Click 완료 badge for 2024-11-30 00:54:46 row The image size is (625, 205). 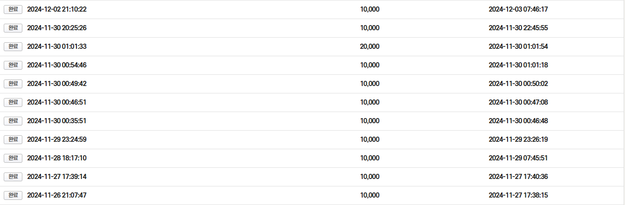click(x=13, y=65)
